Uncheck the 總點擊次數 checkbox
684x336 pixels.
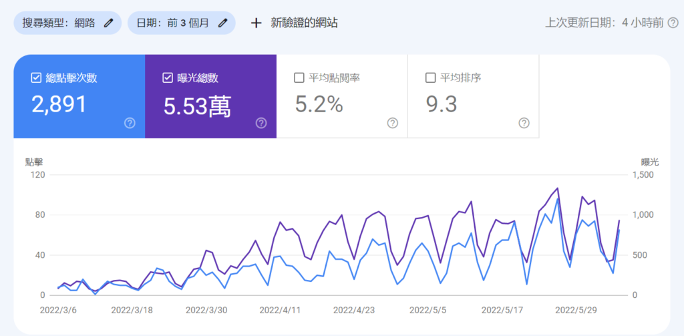36,78
